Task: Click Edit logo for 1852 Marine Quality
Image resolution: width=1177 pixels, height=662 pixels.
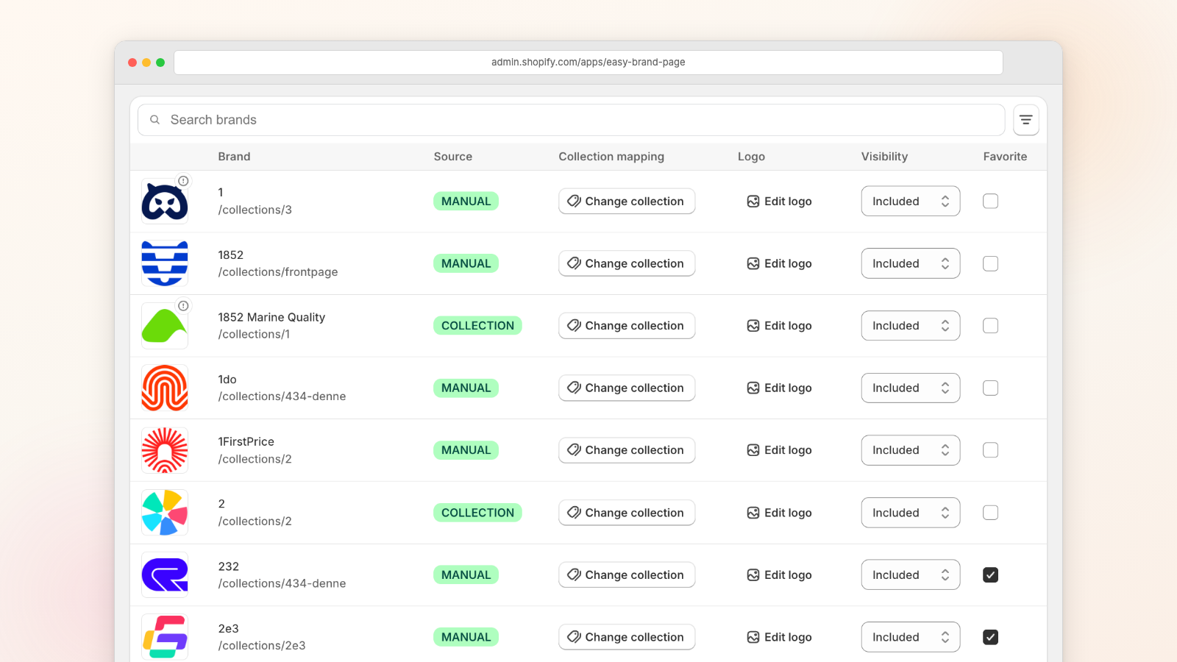Action: pyautogui.click(x=779, y=326)
